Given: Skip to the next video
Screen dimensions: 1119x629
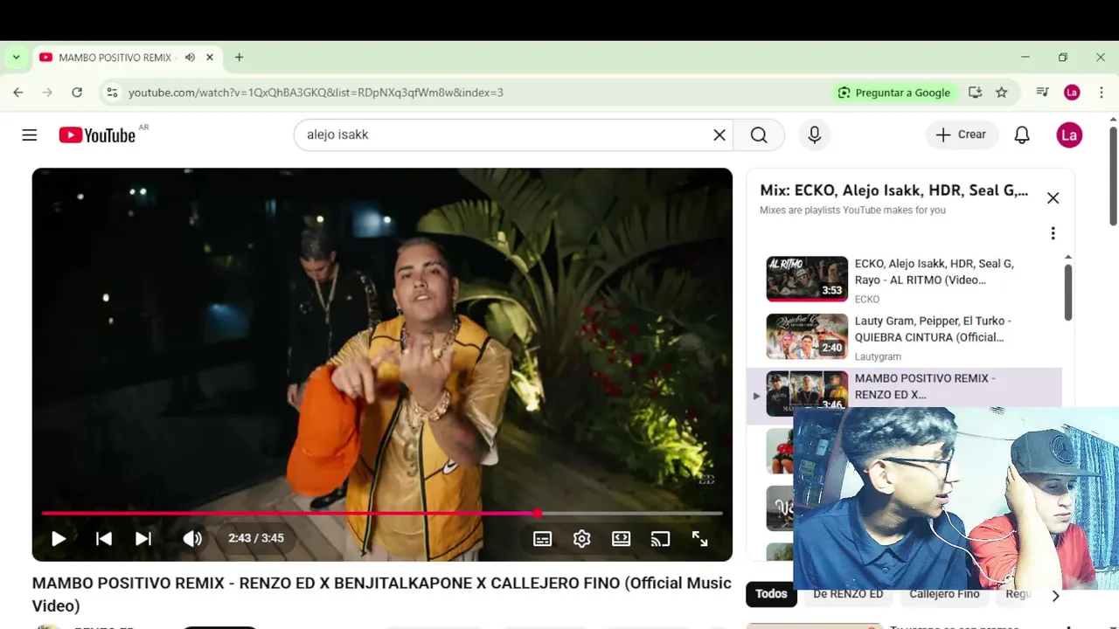Looking at the screenshot, I should pyautogui.click(x=143, y=539).
